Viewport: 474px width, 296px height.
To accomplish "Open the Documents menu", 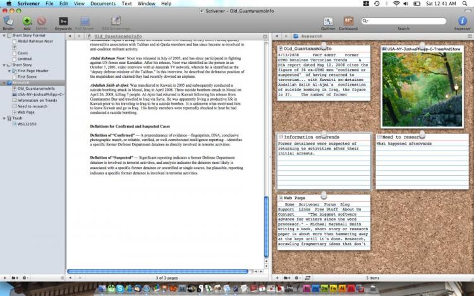I will click(x=102, y=3).
